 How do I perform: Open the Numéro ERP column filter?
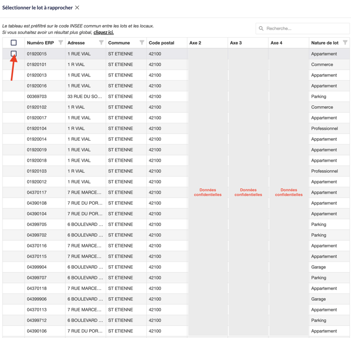[x=61, y=43]
